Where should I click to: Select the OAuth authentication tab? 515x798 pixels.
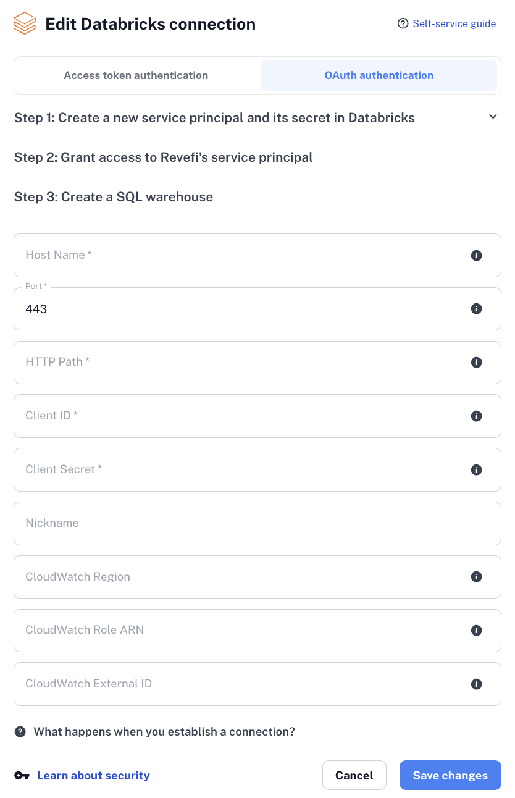coord(379,76)
